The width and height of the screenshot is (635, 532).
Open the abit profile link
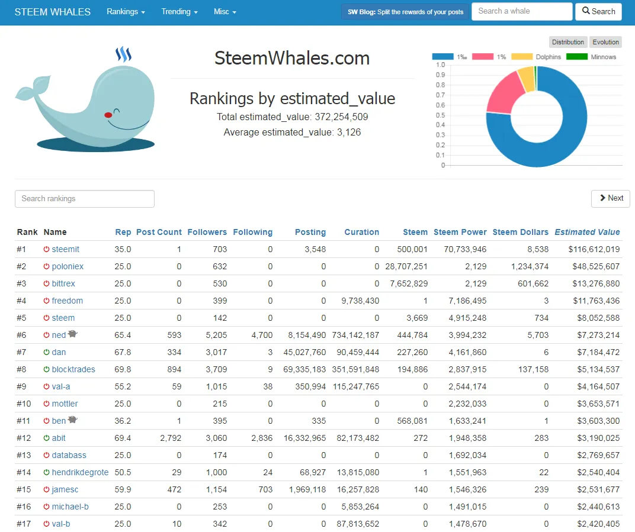point(59,438)
